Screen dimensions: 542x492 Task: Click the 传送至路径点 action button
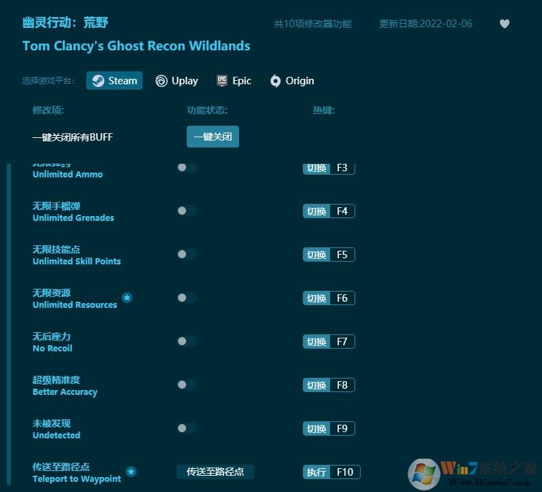pos(215,472)
